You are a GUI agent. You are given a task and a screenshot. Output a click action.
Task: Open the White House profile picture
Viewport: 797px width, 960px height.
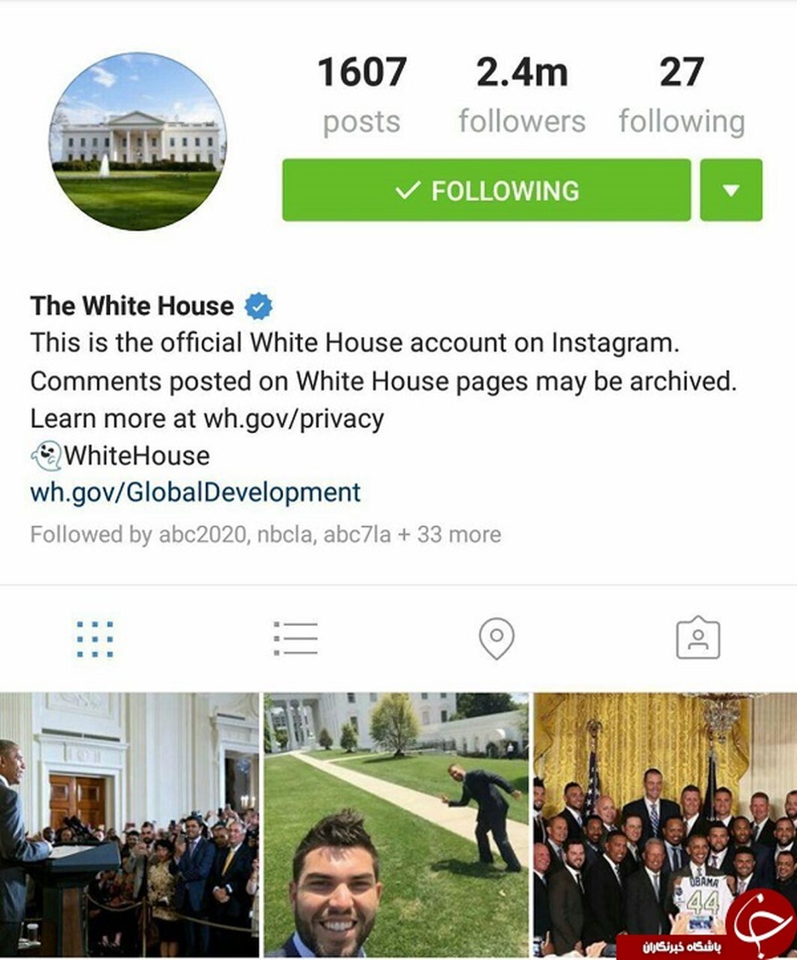pos(138,141)
